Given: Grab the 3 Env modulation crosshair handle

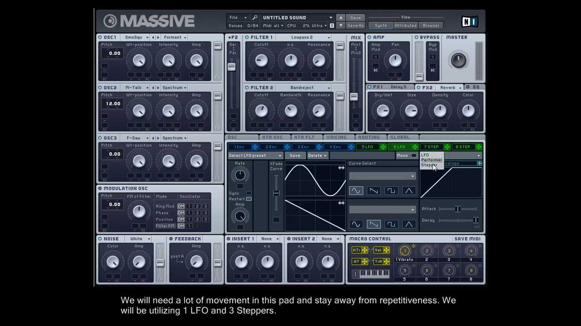Looking at the screenshot, I should pos(319,147).
